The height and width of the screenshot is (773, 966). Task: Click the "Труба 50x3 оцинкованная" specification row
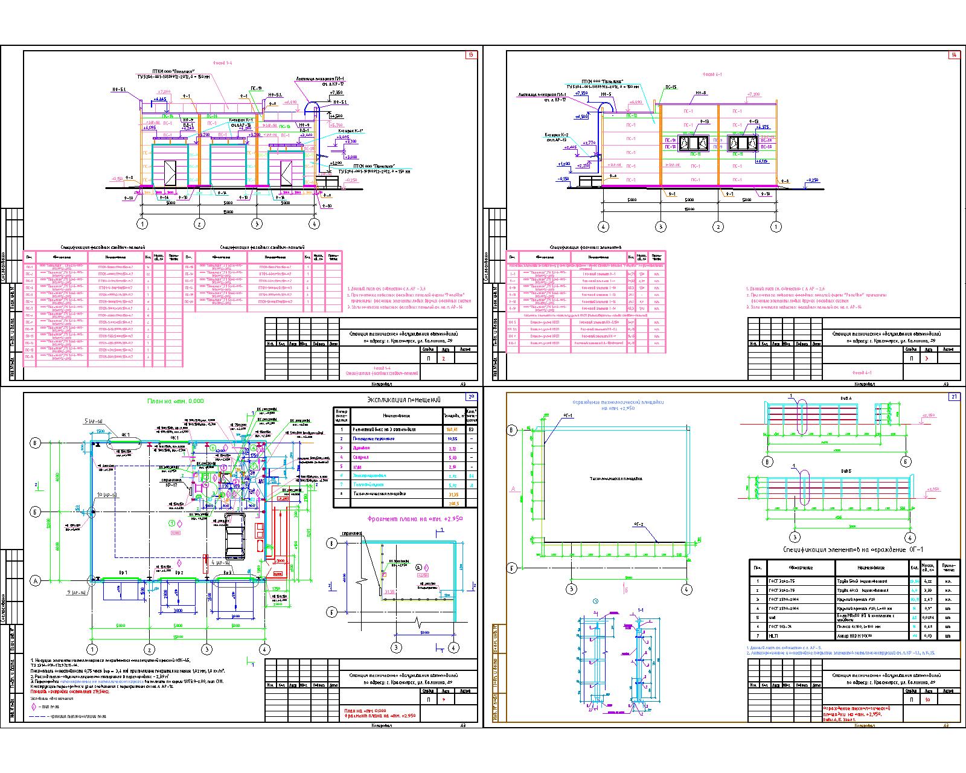point(854,581)
